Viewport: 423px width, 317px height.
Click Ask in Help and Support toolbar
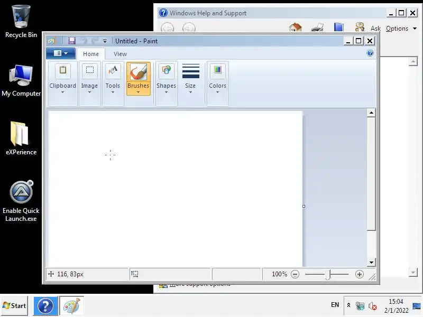click(x=375, y=29)
